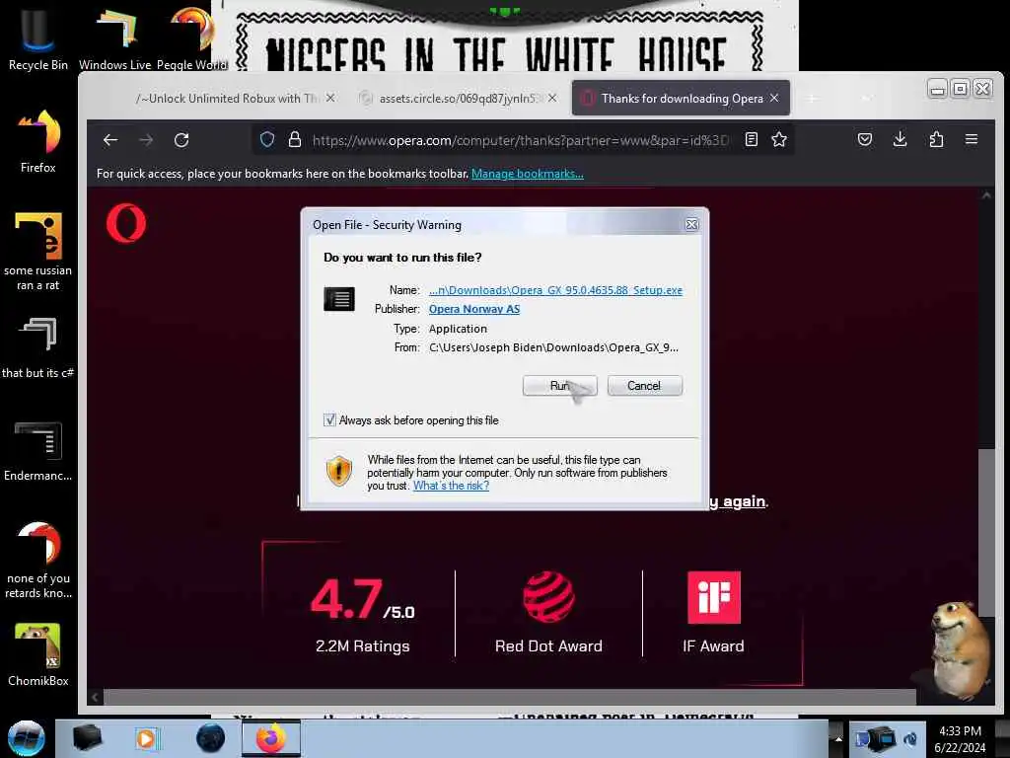
Task: Click the horizontal scrollbar at page bottom
Action: (510, 697)
